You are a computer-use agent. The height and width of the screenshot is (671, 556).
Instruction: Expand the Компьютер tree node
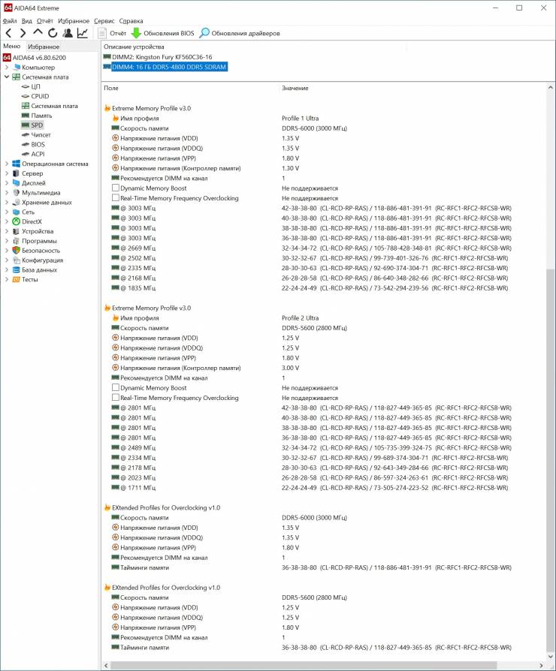[7, 68]
